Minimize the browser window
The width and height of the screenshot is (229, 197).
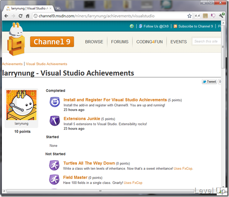(x=204, y=2)
